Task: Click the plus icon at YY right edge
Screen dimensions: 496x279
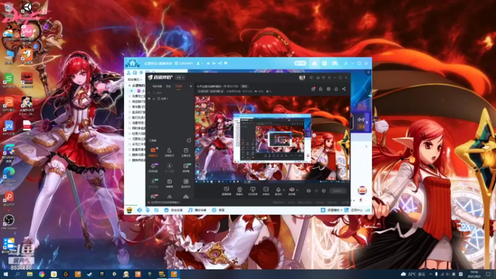Action: 368,72
